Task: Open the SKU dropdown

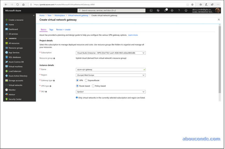Action: (111, 92)
